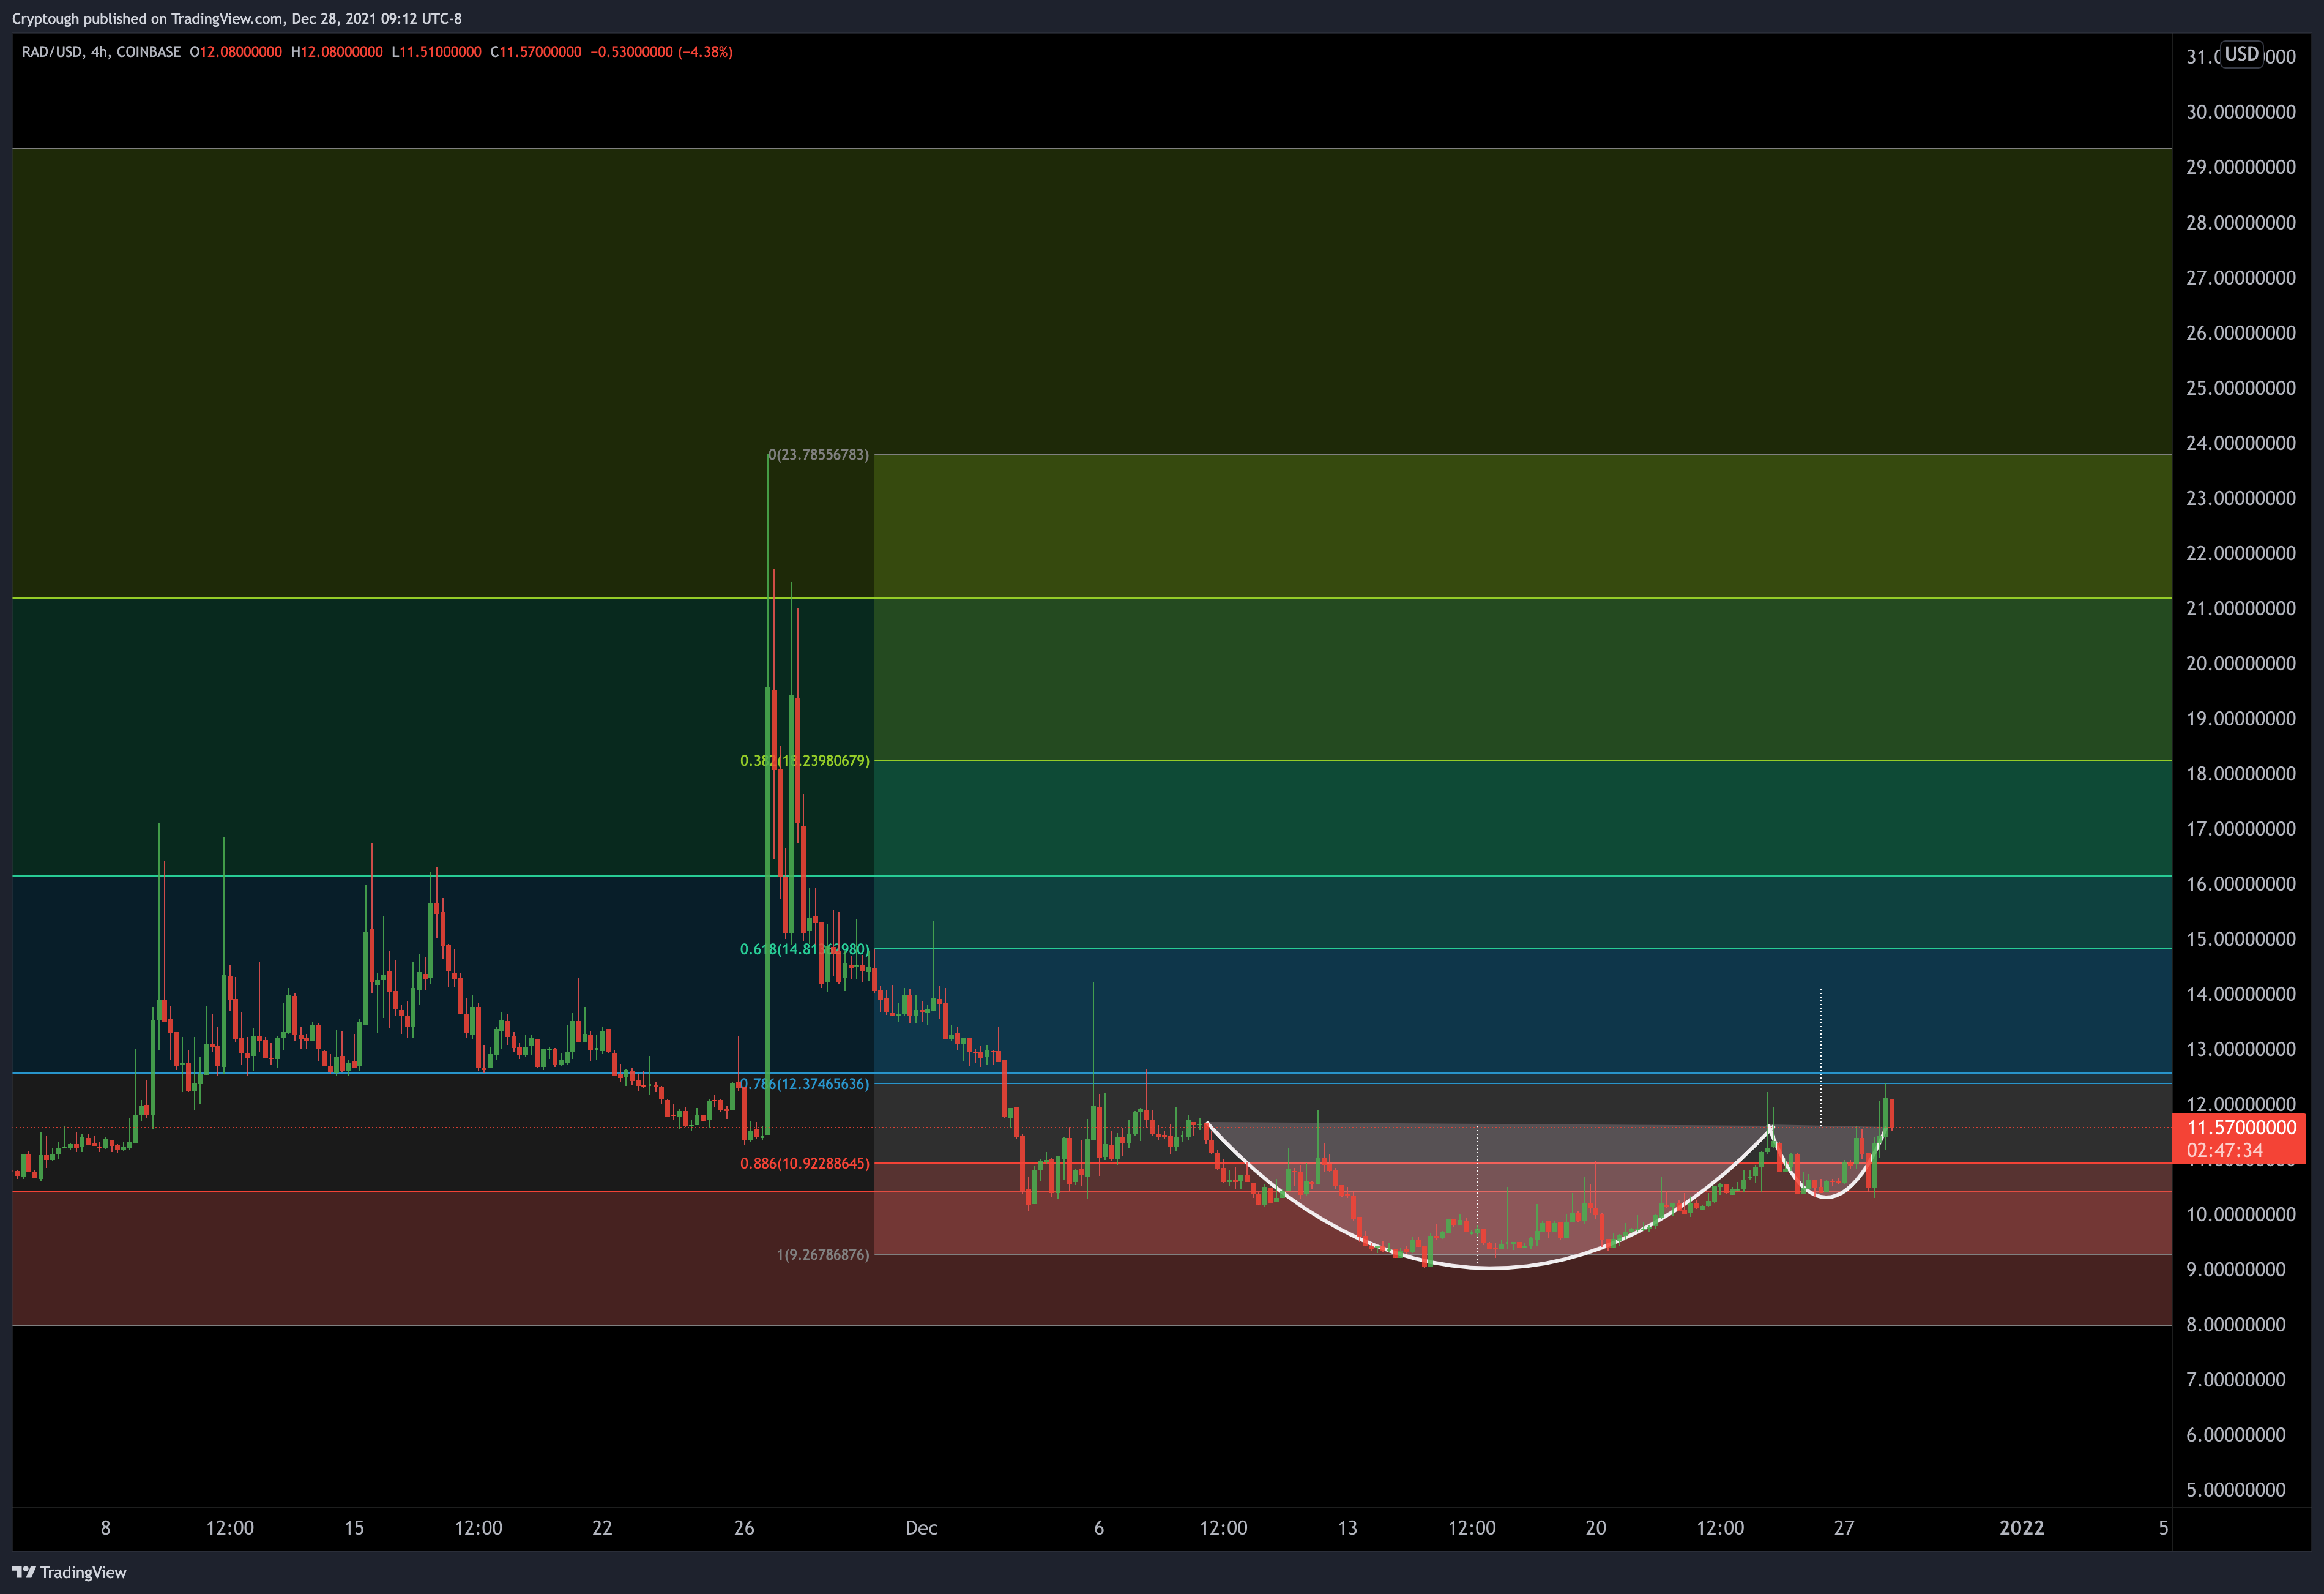Image resolution: width=2324 pixels, height=1594 pixels.
Task: Click the '13' date on time axis
Action: coord(1348,1528)
